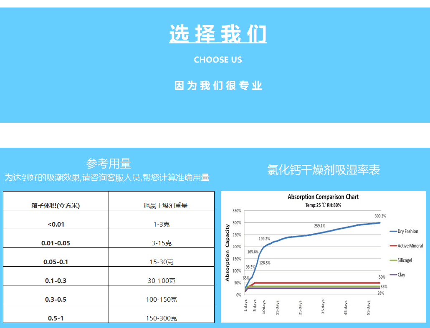This screenshot has width=430, height=328.
Task: Open the 参考用量 section
Action: pyautogui.click(x=108, y=162)
